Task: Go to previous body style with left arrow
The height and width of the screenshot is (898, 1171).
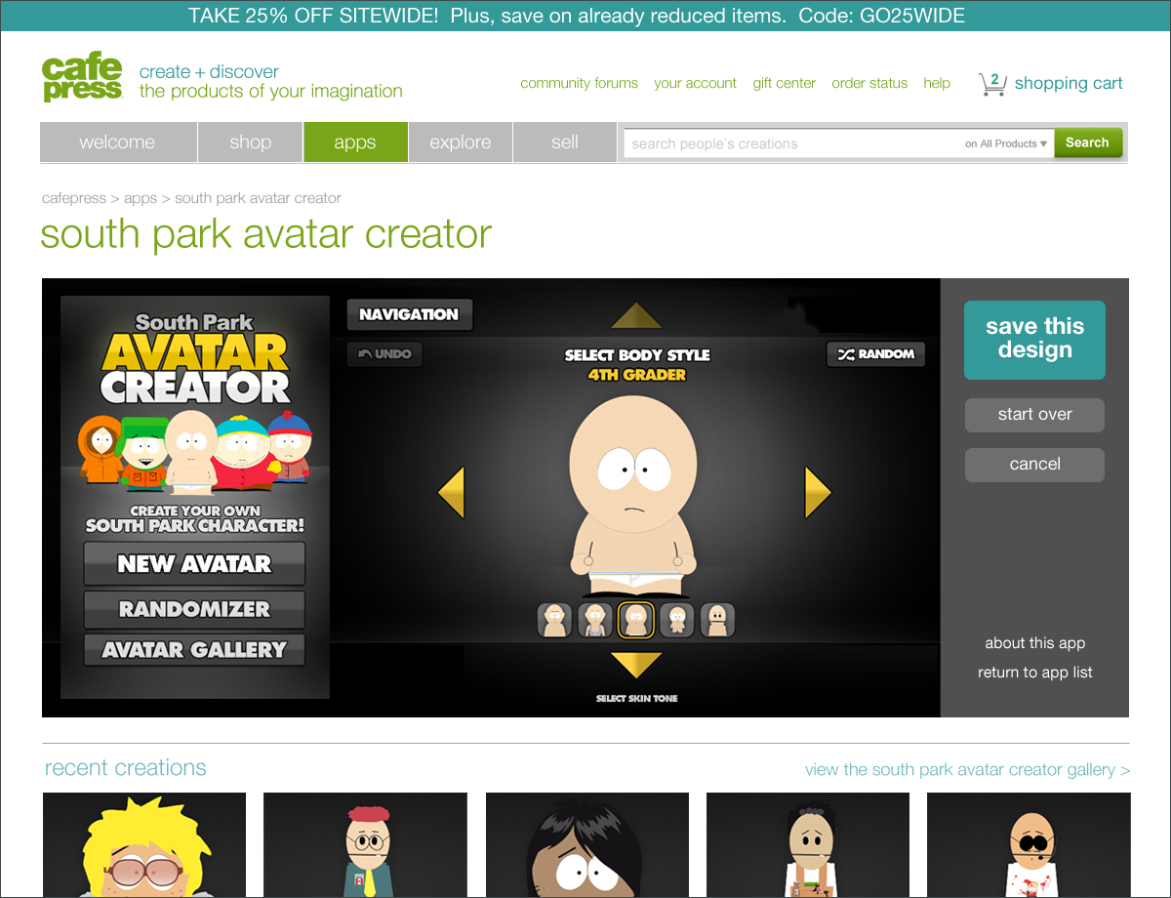Action: point(451,492)
